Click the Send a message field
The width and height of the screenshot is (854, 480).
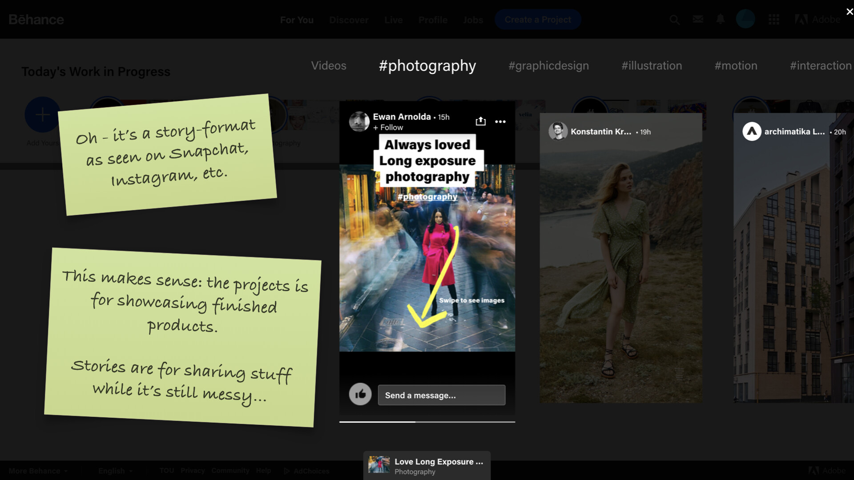tap(441, 395)
